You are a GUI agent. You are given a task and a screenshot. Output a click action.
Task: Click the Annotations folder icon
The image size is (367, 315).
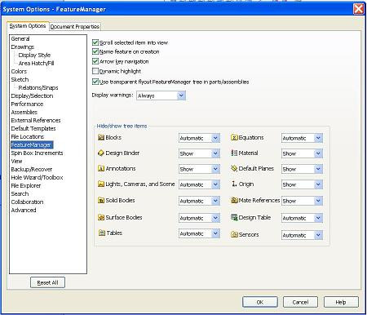(101, 169)
